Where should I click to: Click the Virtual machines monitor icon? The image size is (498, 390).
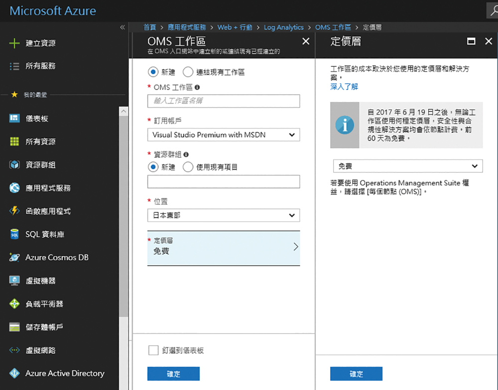click(14, 281)
